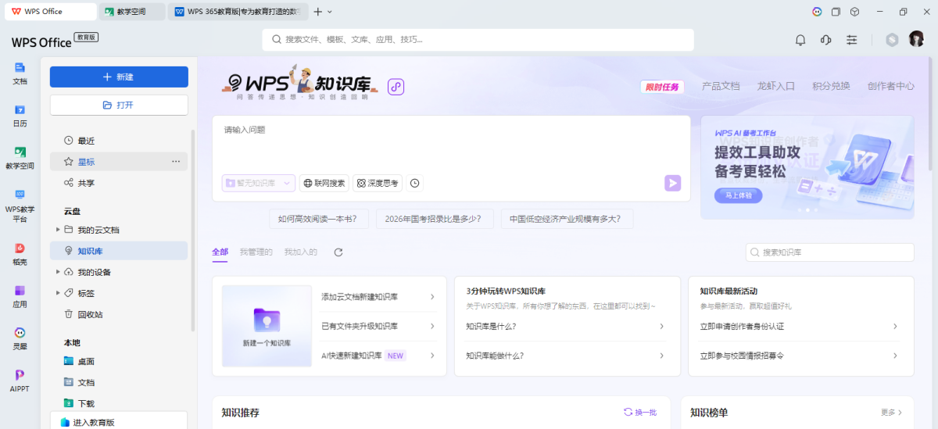
Task: Click the cube icon in title bar
Action: pos(855,12)
